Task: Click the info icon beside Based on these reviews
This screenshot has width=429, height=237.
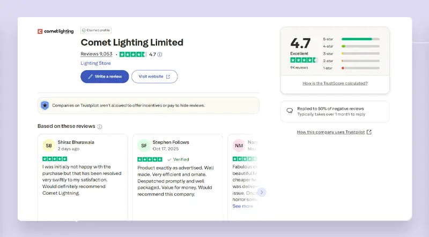Action: 100,127
